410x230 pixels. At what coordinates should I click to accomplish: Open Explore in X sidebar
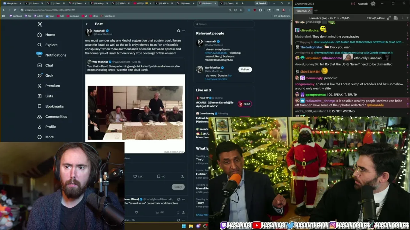click(47, 45)
